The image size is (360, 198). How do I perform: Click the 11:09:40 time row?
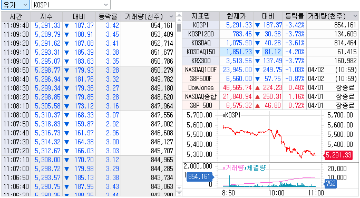pos(88,25)
